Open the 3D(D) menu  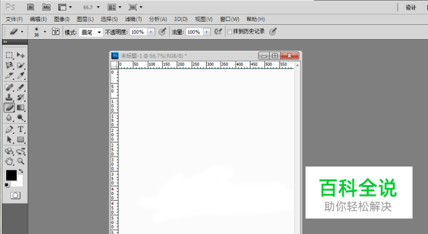181,19
